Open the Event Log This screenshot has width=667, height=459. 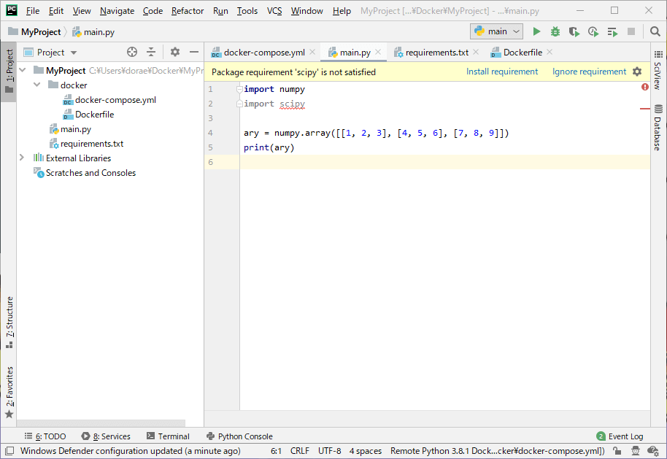pyautogui.click(x=620, y=436)
